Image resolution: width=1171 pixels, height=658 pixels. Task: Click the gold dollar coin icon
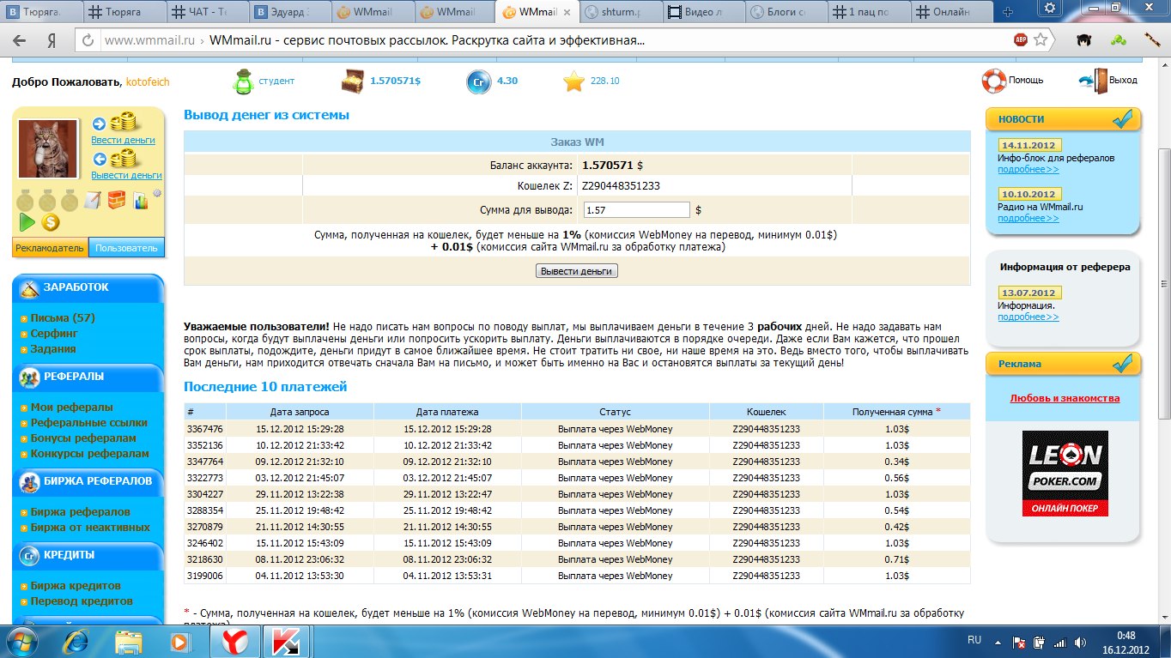[50, 222]
